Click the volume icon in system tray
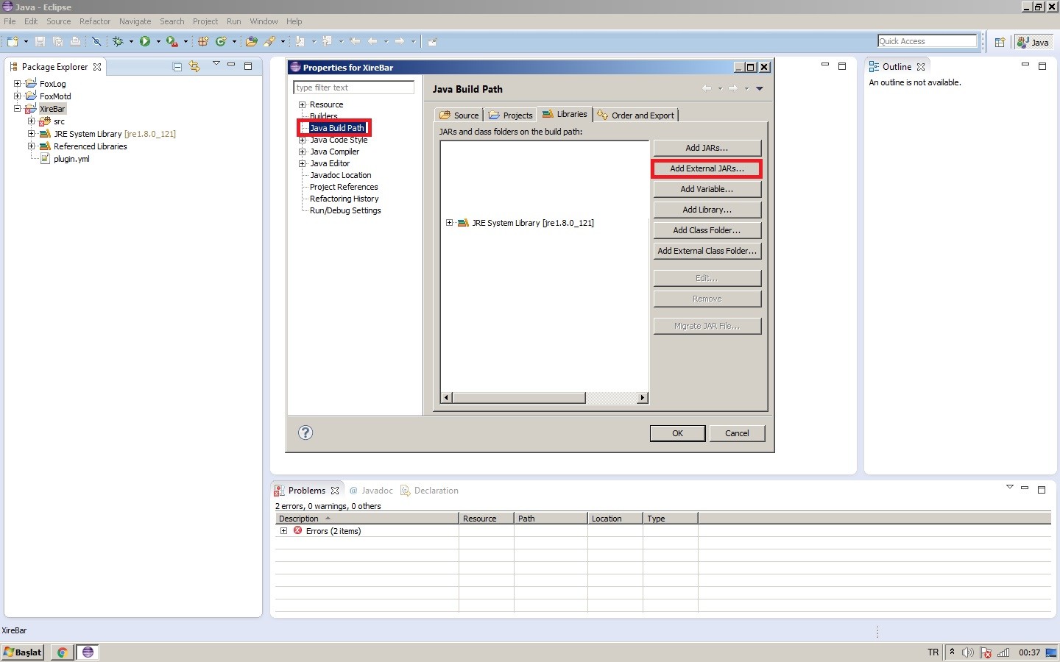Image resolution: width=1060 pixels, height=662 pixels. [x=968, y=652]
